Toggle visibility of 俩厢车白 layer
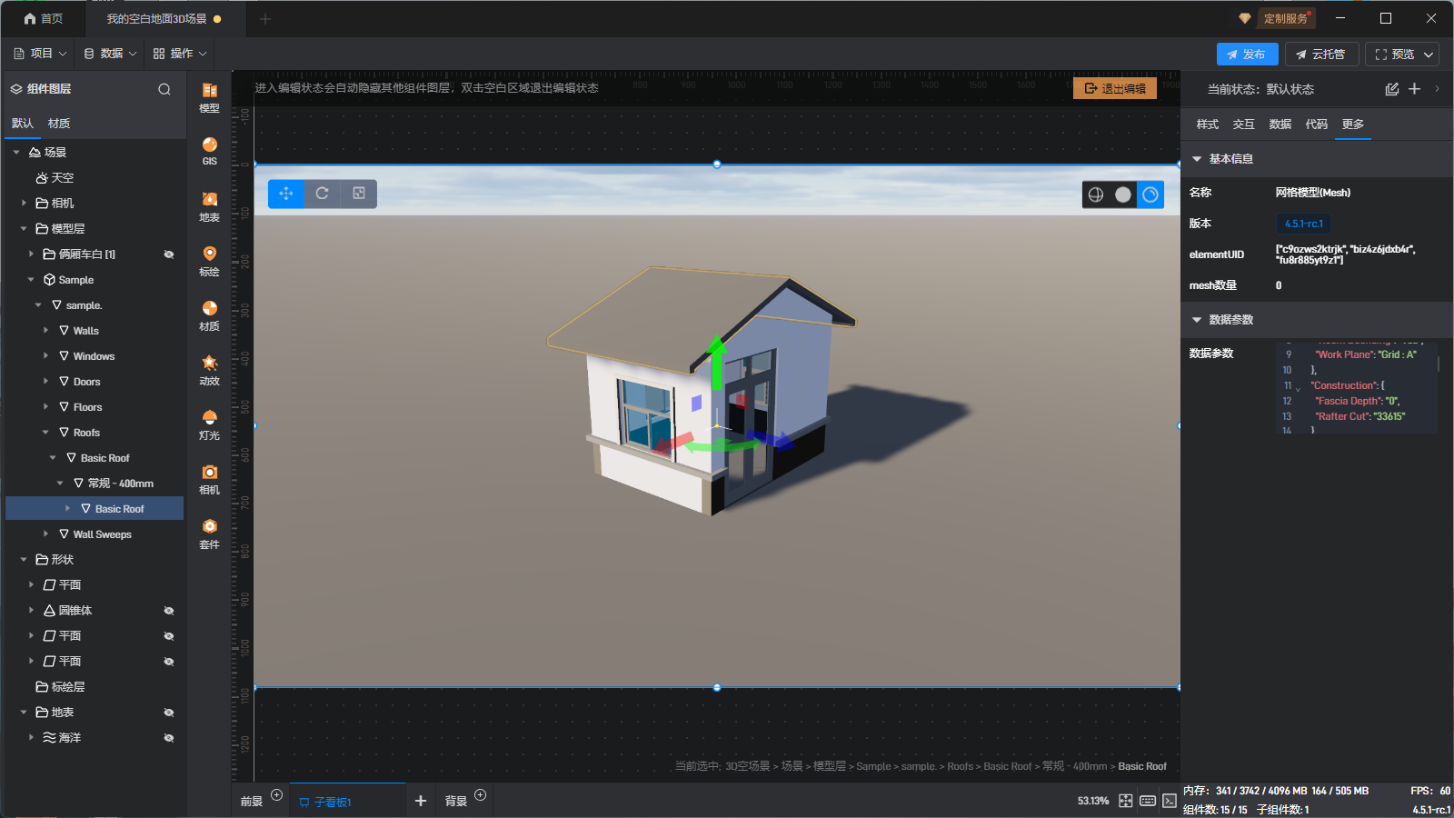Screen dimensions: 1454x818 169,254
